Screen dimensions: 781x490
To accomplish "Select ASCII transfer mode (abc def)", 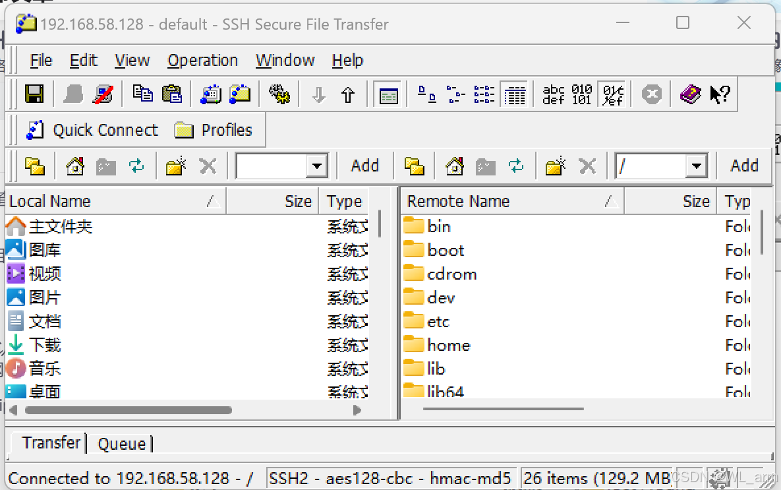I will tap(554, 94).
